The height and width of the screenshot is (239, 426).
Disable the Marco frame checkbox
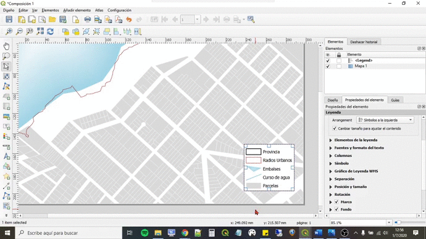pyautogui.click(x=336, y=202)
